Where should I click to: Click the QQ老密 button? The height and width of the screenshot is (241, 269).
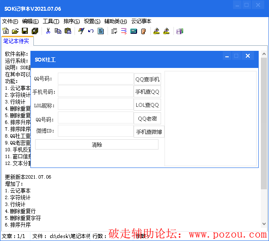point(147,118)
